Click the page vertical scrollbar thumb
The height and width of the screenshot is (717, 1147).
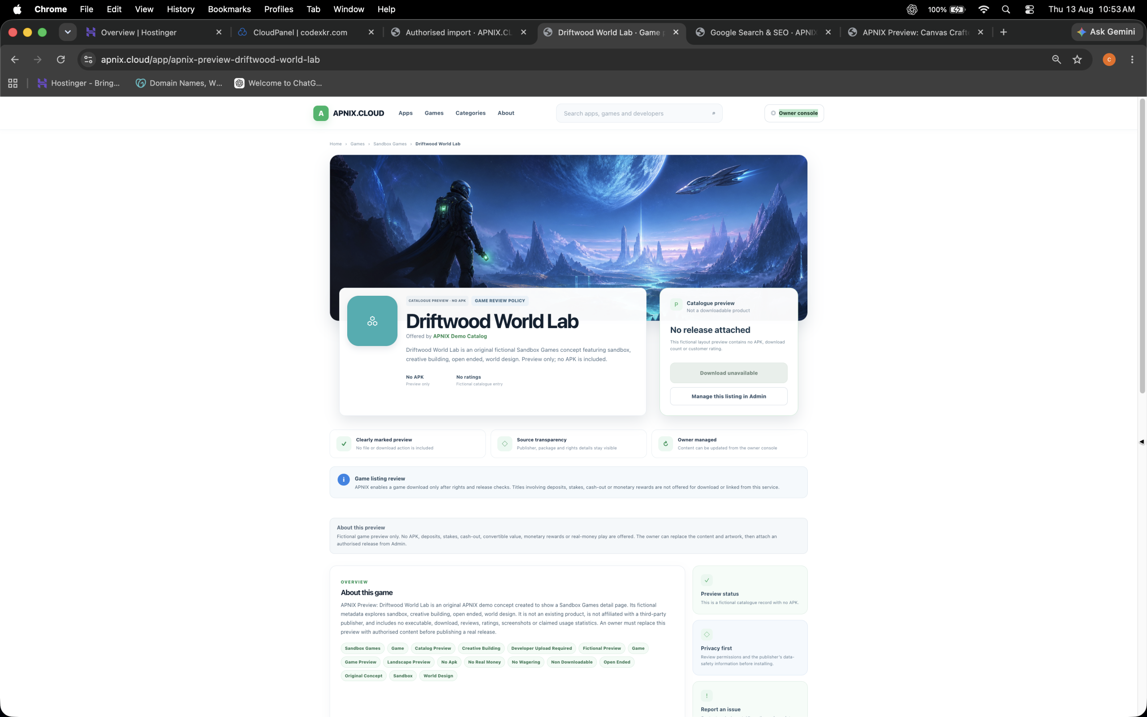click(1142, 246)
